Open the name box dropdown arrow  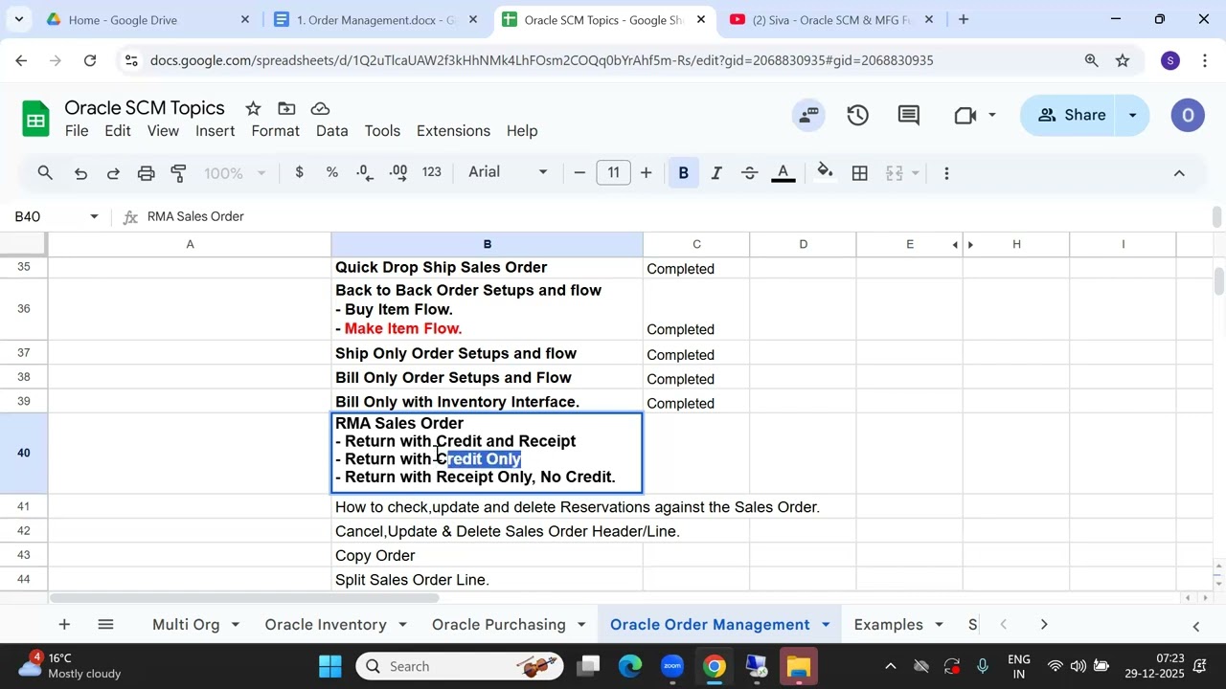tap(94, 217)
